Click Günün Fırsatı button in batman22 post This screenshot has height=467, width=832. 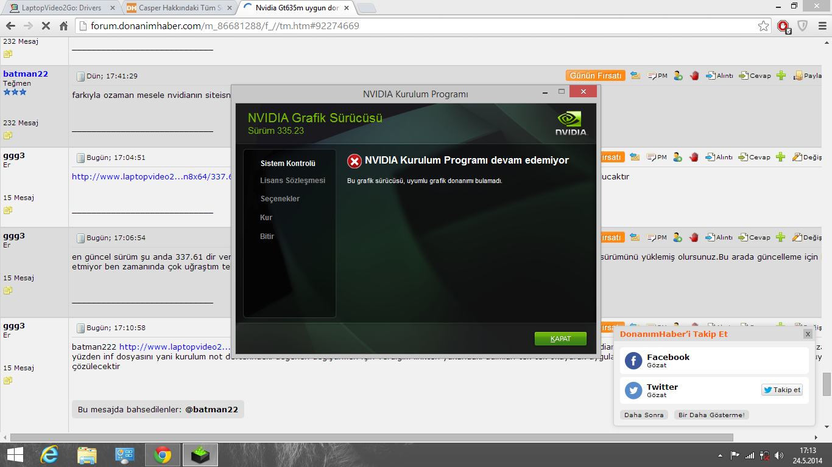click(596, 76)
